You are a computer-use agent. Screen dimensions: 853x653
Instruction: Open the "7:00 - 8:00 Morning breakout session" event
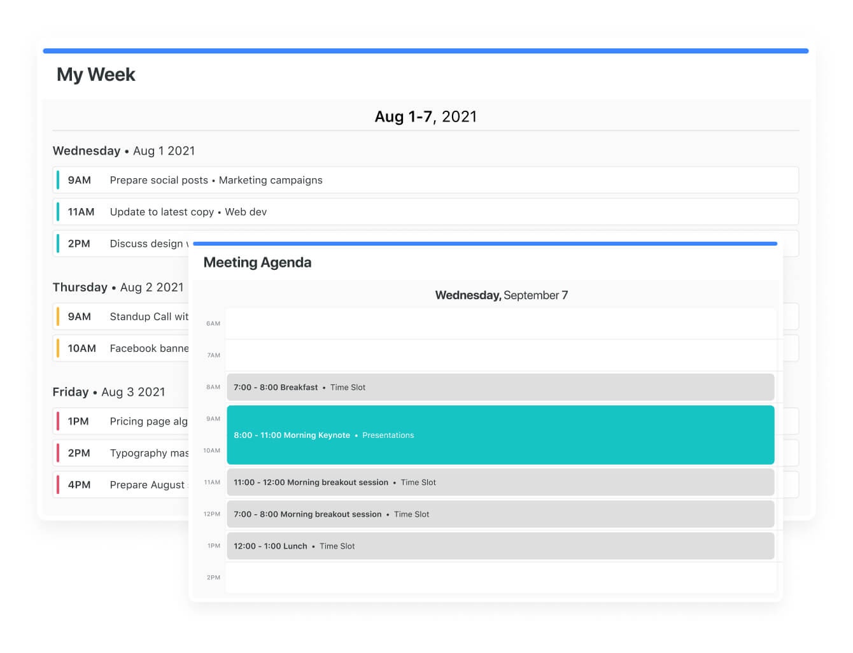pos(500,514)
